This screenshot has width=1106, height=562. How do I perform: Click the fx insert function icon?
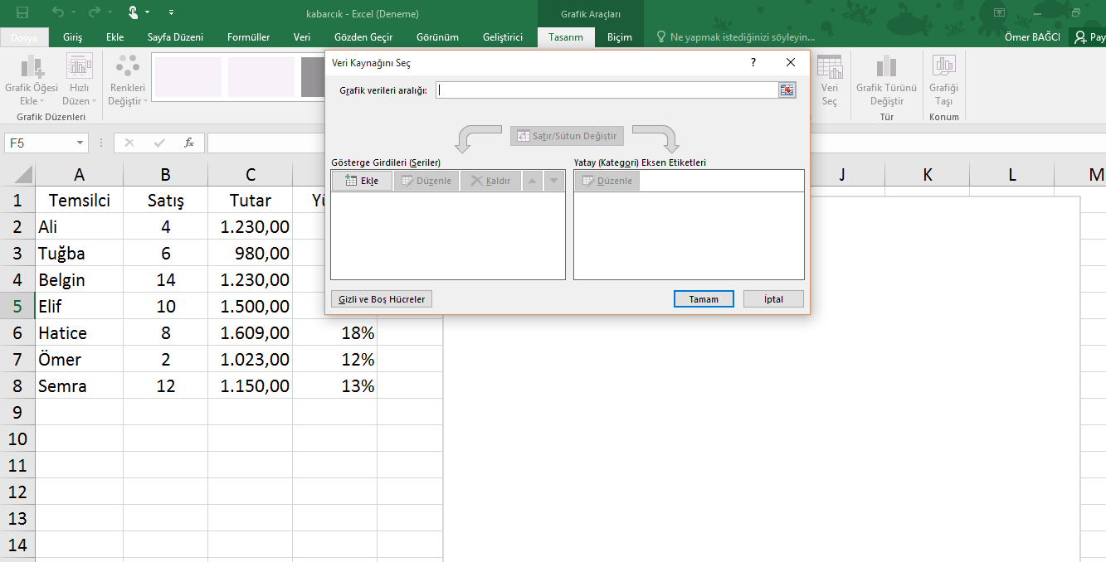189,143
